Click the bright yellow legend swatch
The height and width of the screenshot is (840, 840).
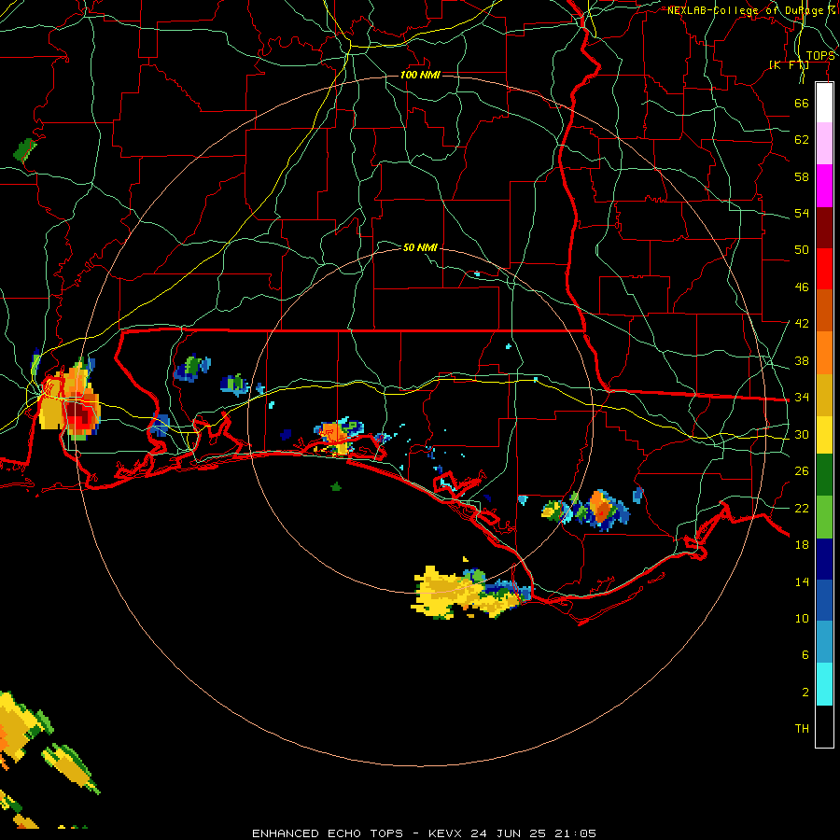(824, 435)
